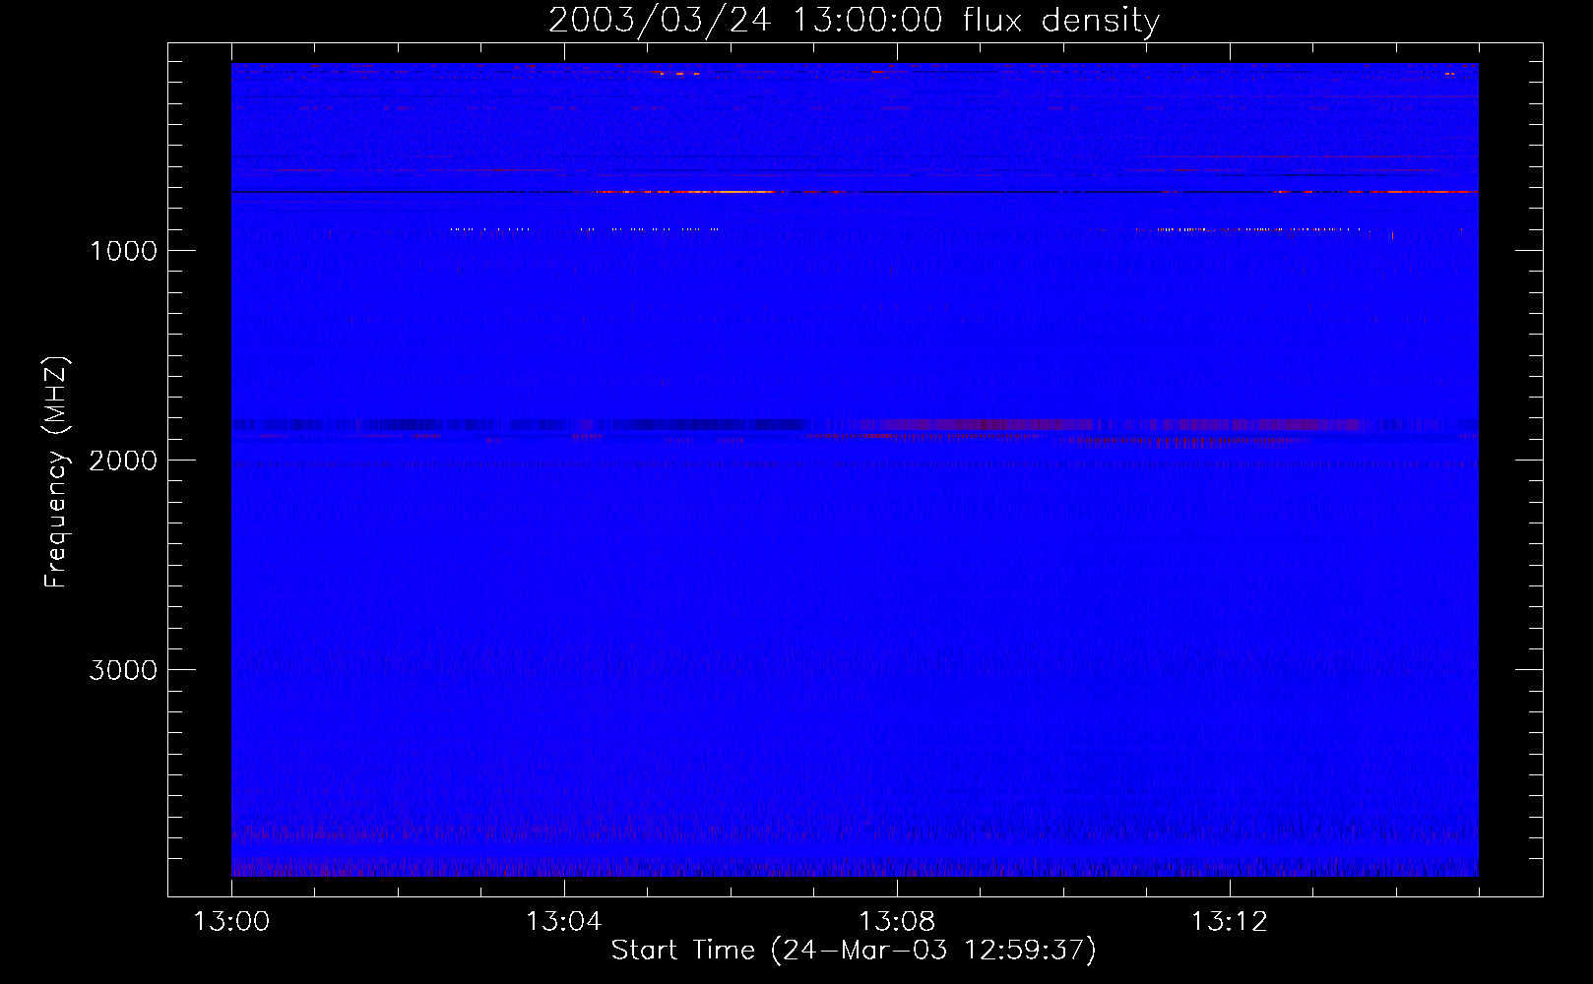Screen dimensions: 1593x984
Task: Select the "3000" frequency tick label
Action: pyautogui.click(x=123, y=670)
